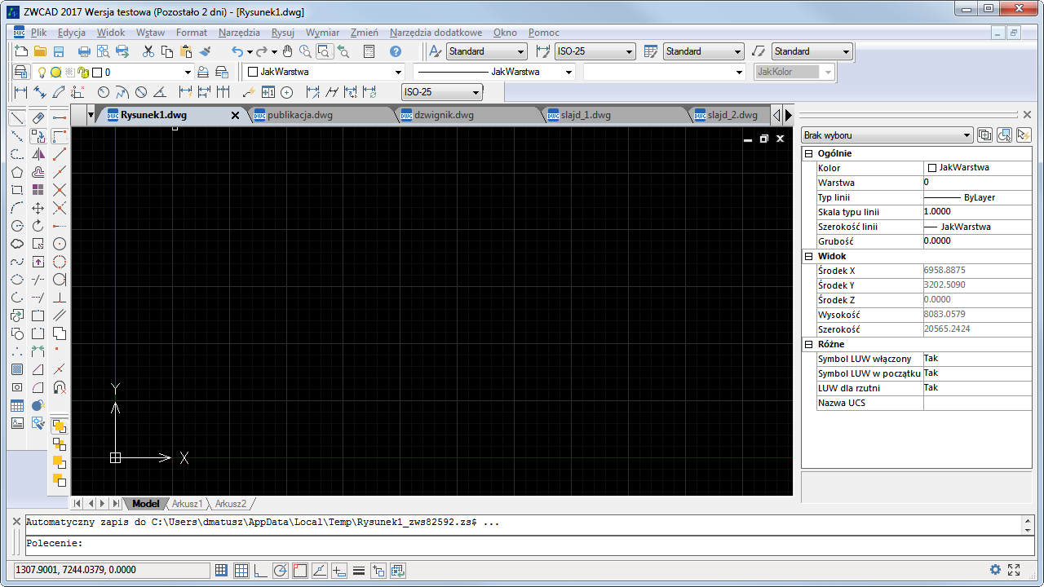Toggle Lineweight display in status bar
The image size is (1044, 587).
tap(359, 570)
